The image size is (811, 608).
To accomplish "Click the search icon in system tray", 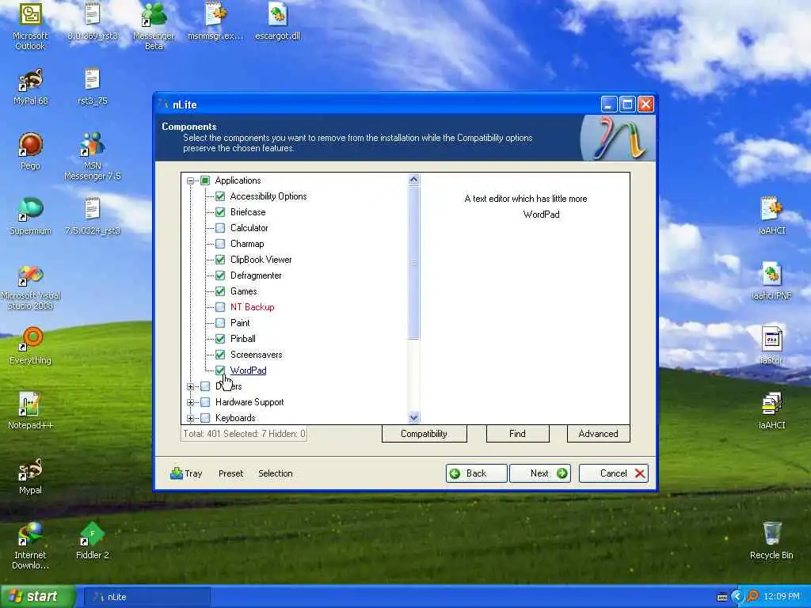I will coord(753,597).
